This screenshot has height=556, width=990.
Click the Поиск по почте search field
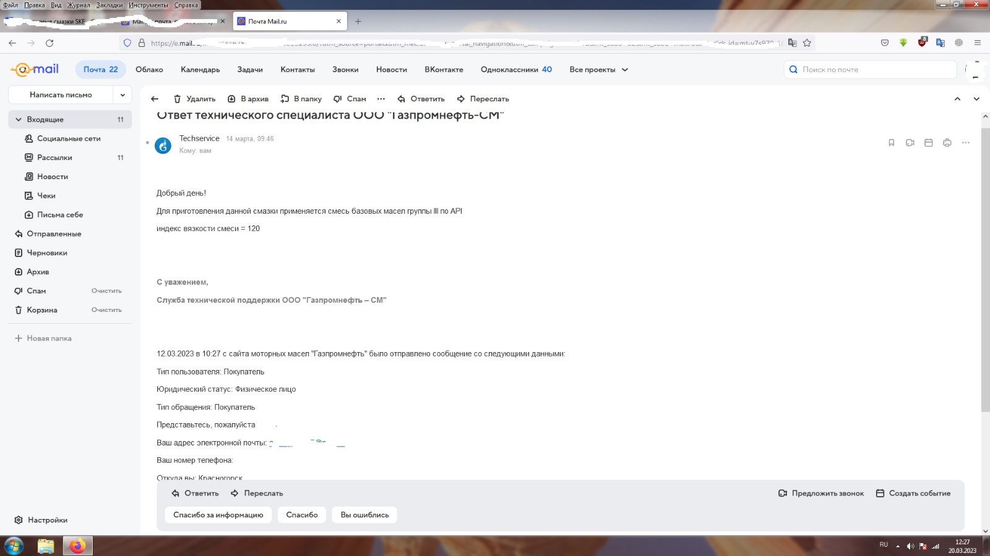tap(870, 70)
